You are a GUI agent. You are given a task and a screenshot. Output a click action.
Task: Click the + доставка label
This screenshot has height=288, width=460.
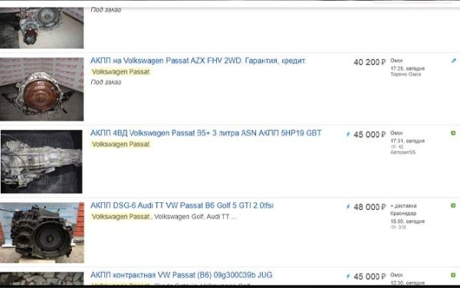pos(403,206)
